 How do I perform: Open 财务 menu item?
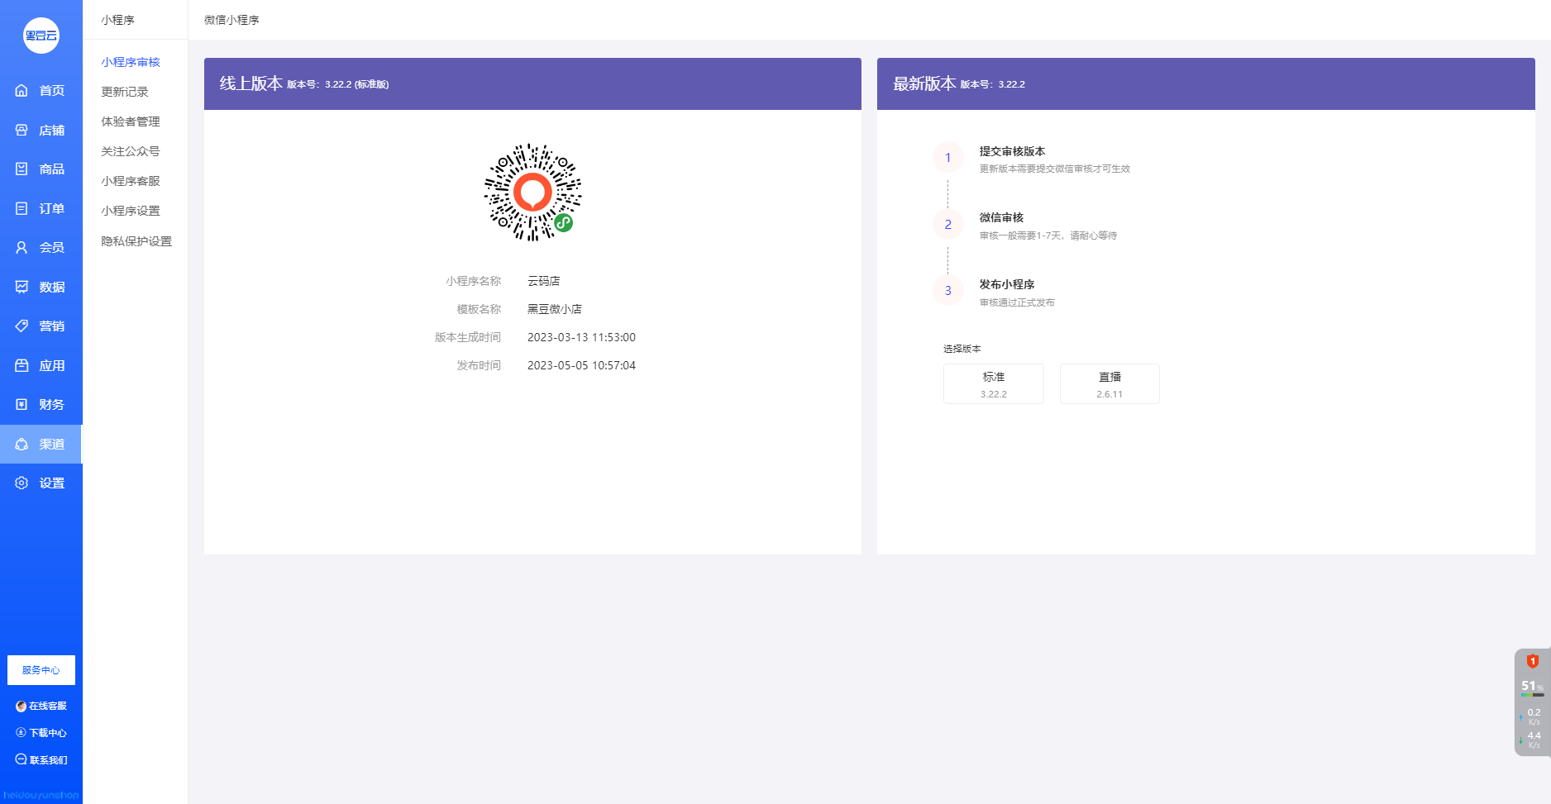tap(41, 405)
